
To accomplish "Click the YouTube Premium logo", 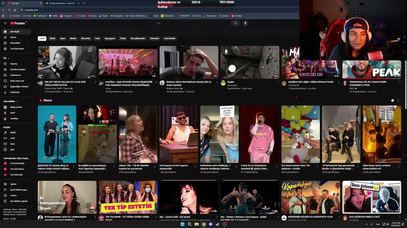I will click(17, 23).
